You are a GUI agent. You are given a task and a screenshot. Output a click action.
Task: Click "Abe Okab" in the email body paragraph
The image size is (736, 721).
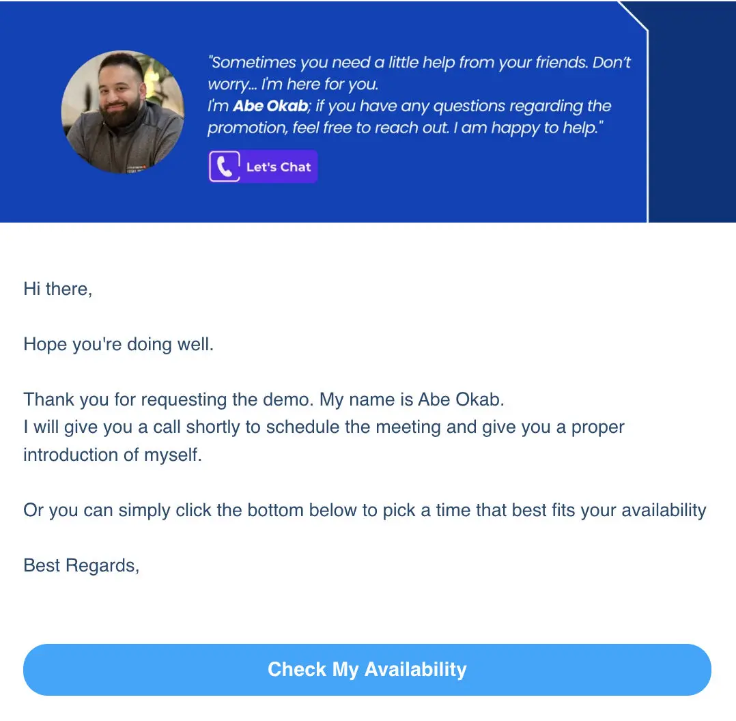point(459,399)
